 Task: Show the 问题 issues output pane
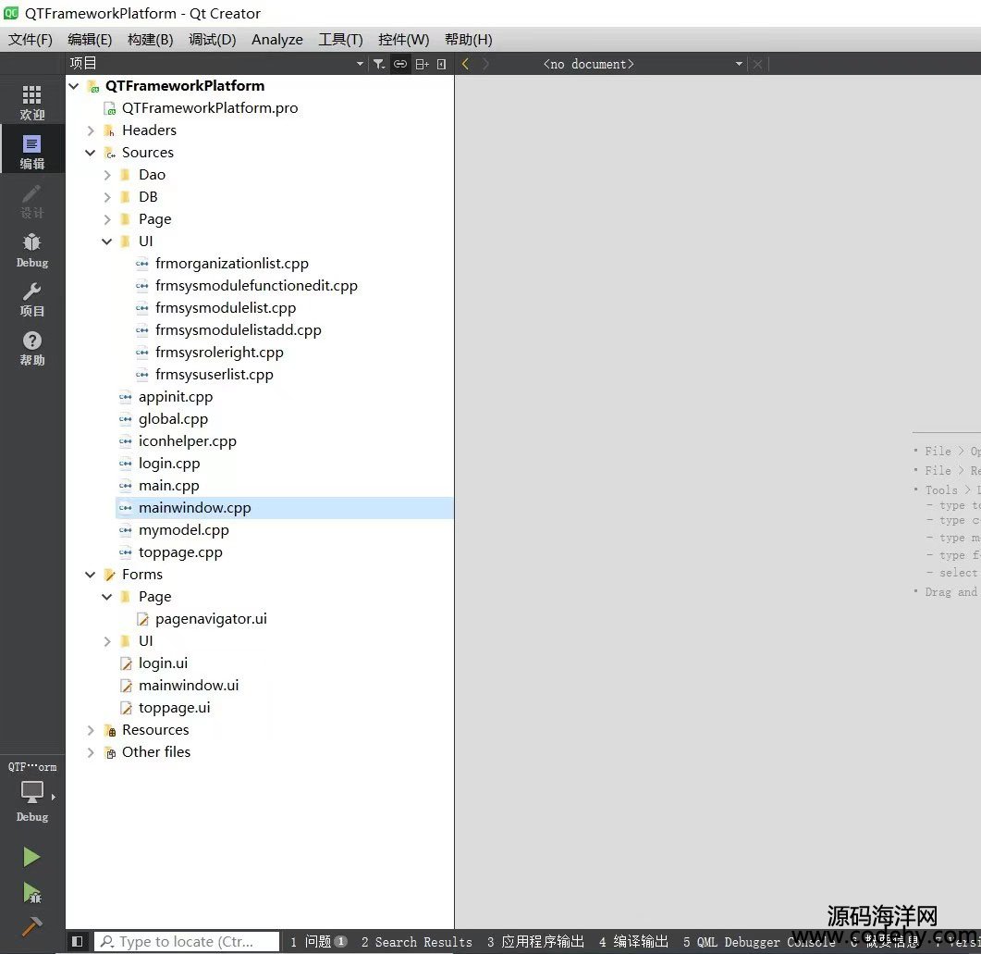pyautogui.click(x=318, y=941)
